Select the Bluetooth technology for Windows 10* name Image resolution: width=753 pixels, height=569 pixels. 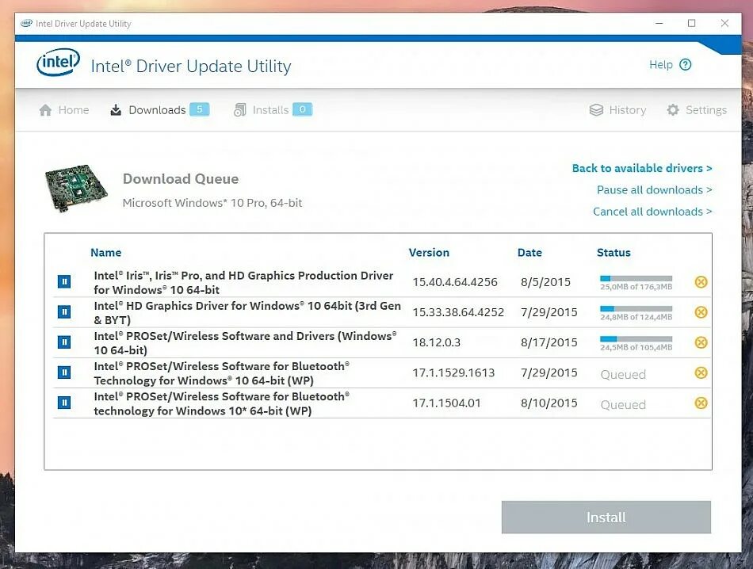point(222,403)
